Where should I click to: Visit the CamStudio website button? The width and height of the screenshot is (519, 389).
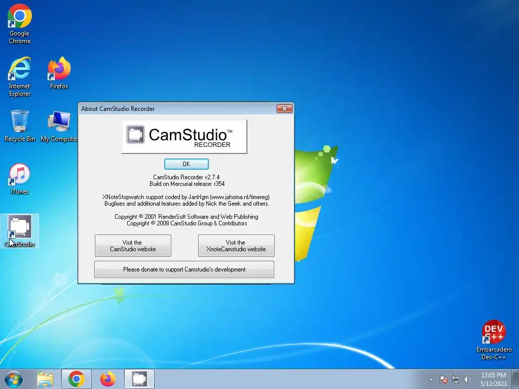coord(133,246)
